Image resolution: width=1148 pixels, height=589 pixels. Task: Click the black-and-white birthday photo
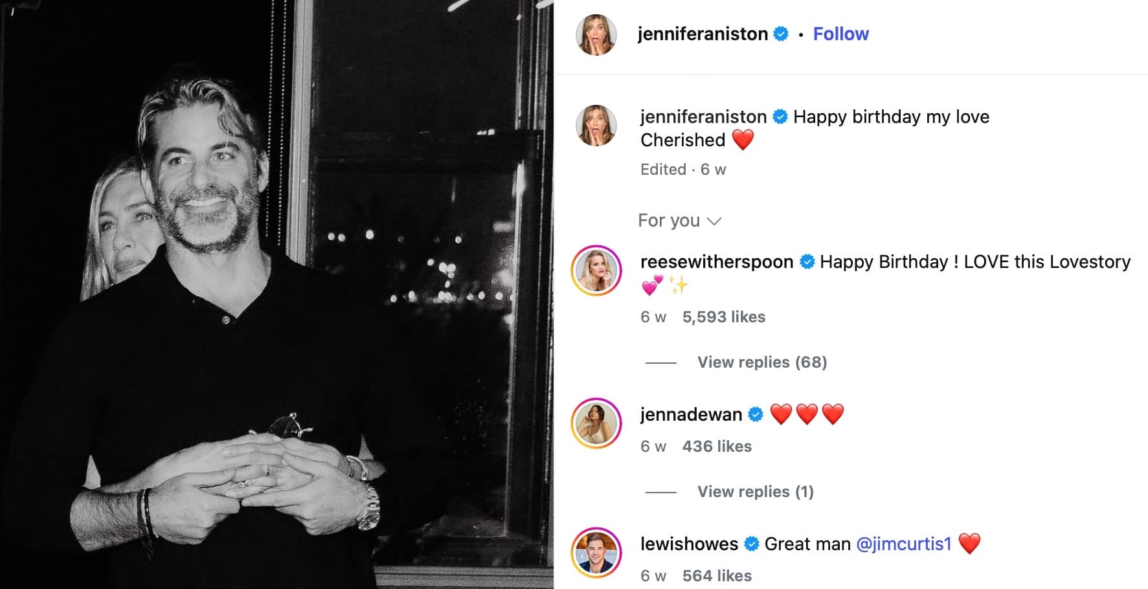[278, 294]
